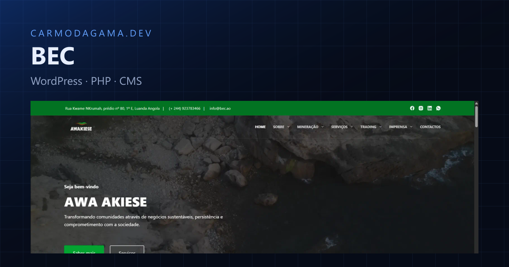
Task: Open the WhatsApp social icon
Action: 438,108
